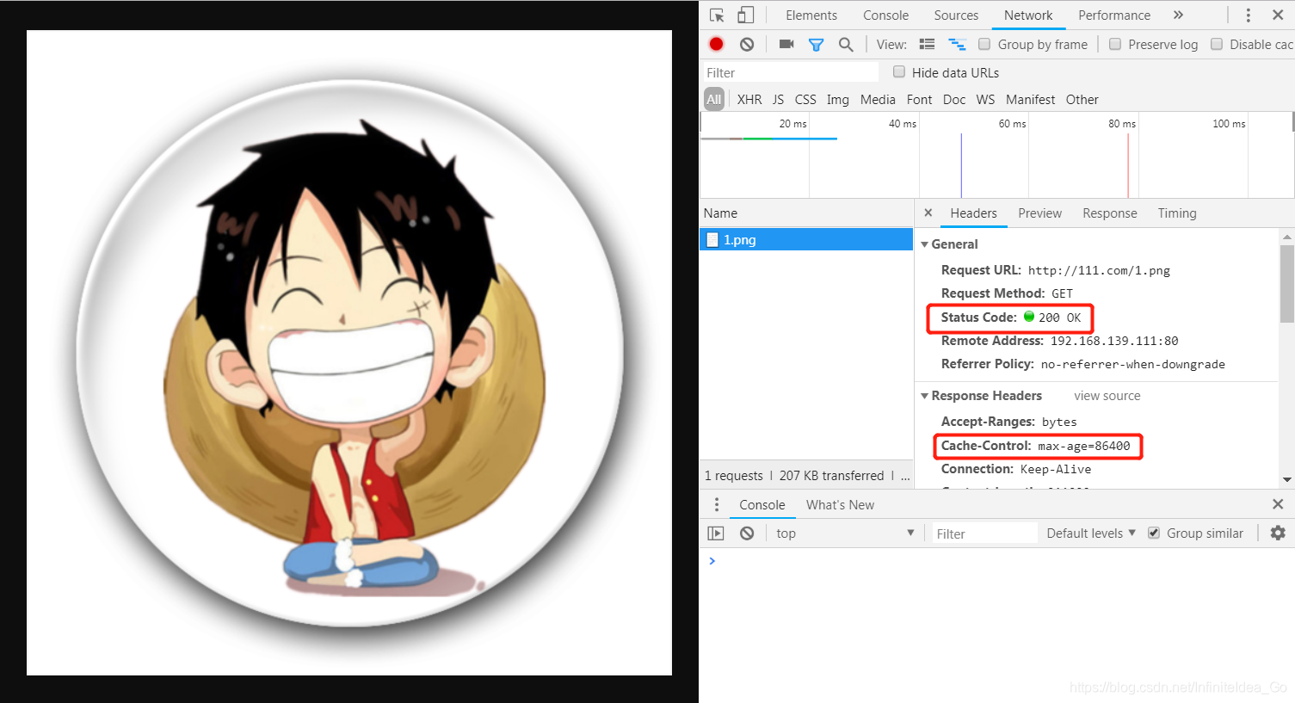Filter requests by Manifest
Image resolution: width=1295 pixels, height=703 pixels.
click(x=1030, y=100)
